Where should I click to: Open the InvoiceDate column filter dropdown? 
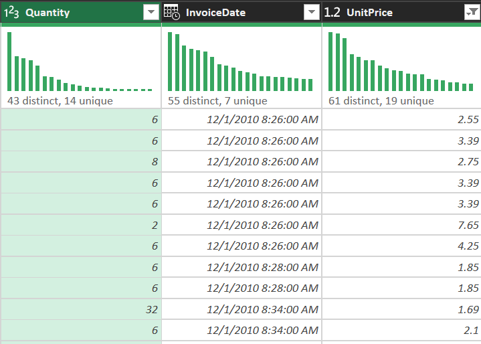point(312,13)
